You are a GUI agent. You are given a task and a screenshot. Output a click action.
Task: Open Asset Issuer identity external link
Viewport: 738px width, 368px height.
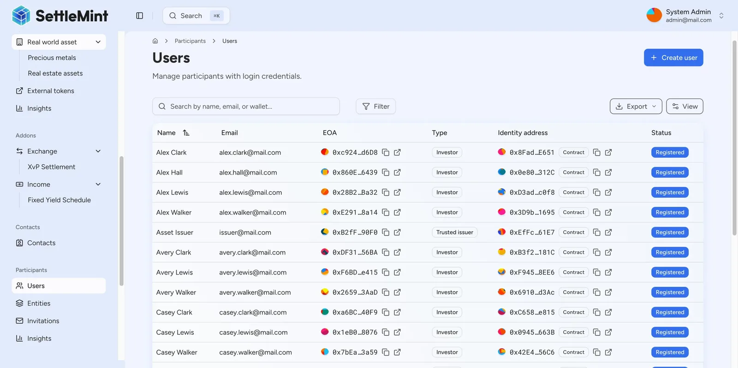click(x=608, y=233)
